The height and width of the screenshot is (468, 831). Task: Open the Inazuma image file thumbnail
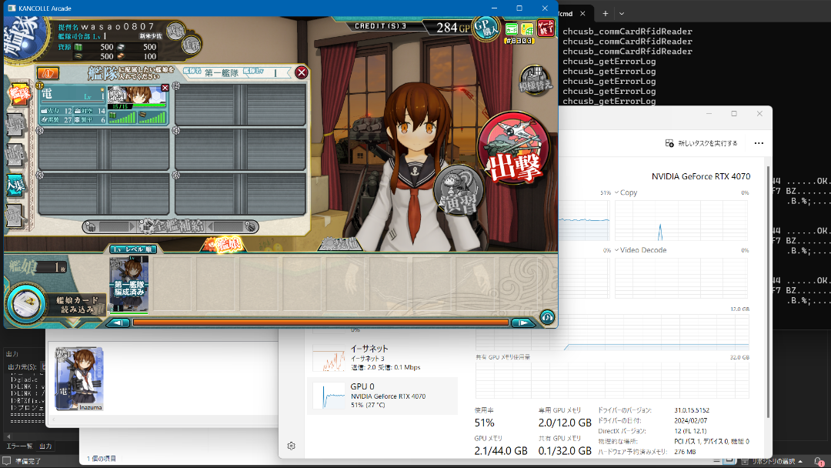pyautogui.click(x=79, y=378)
